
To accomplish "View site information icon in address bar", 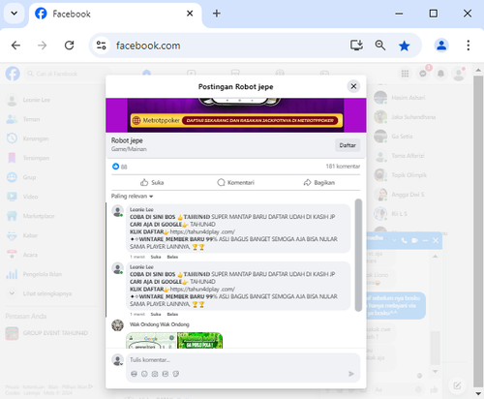I will [102, 46].
